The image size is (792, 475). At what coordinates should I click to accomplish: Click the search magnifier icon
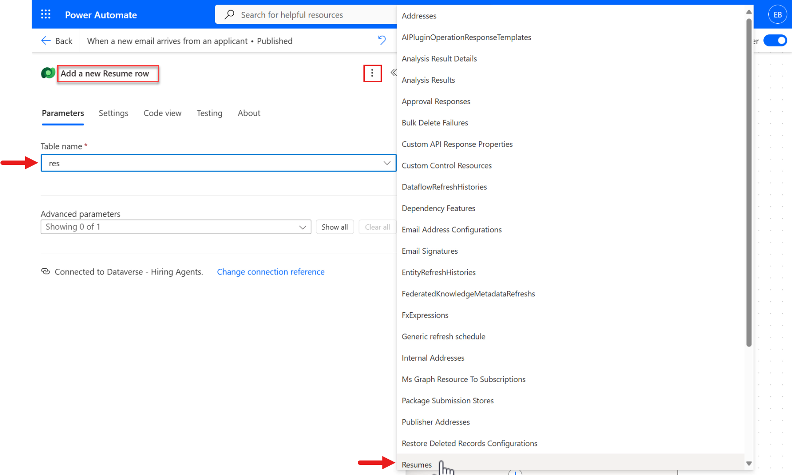pyautogui.click(x=229, y=15)
